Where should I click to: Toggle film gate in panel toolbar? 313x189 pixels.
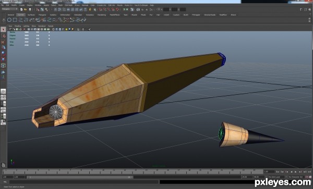click(32, 29)
